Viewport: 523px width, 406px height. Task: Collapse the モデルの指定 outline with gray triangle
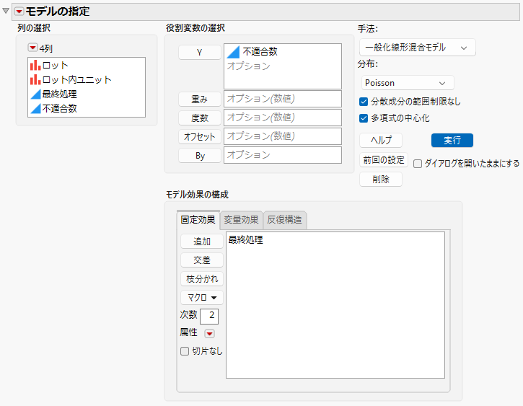pyautogui.click(x=6, y=11)
